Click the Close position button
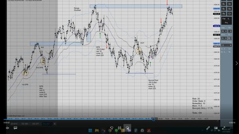 (229, 14)
